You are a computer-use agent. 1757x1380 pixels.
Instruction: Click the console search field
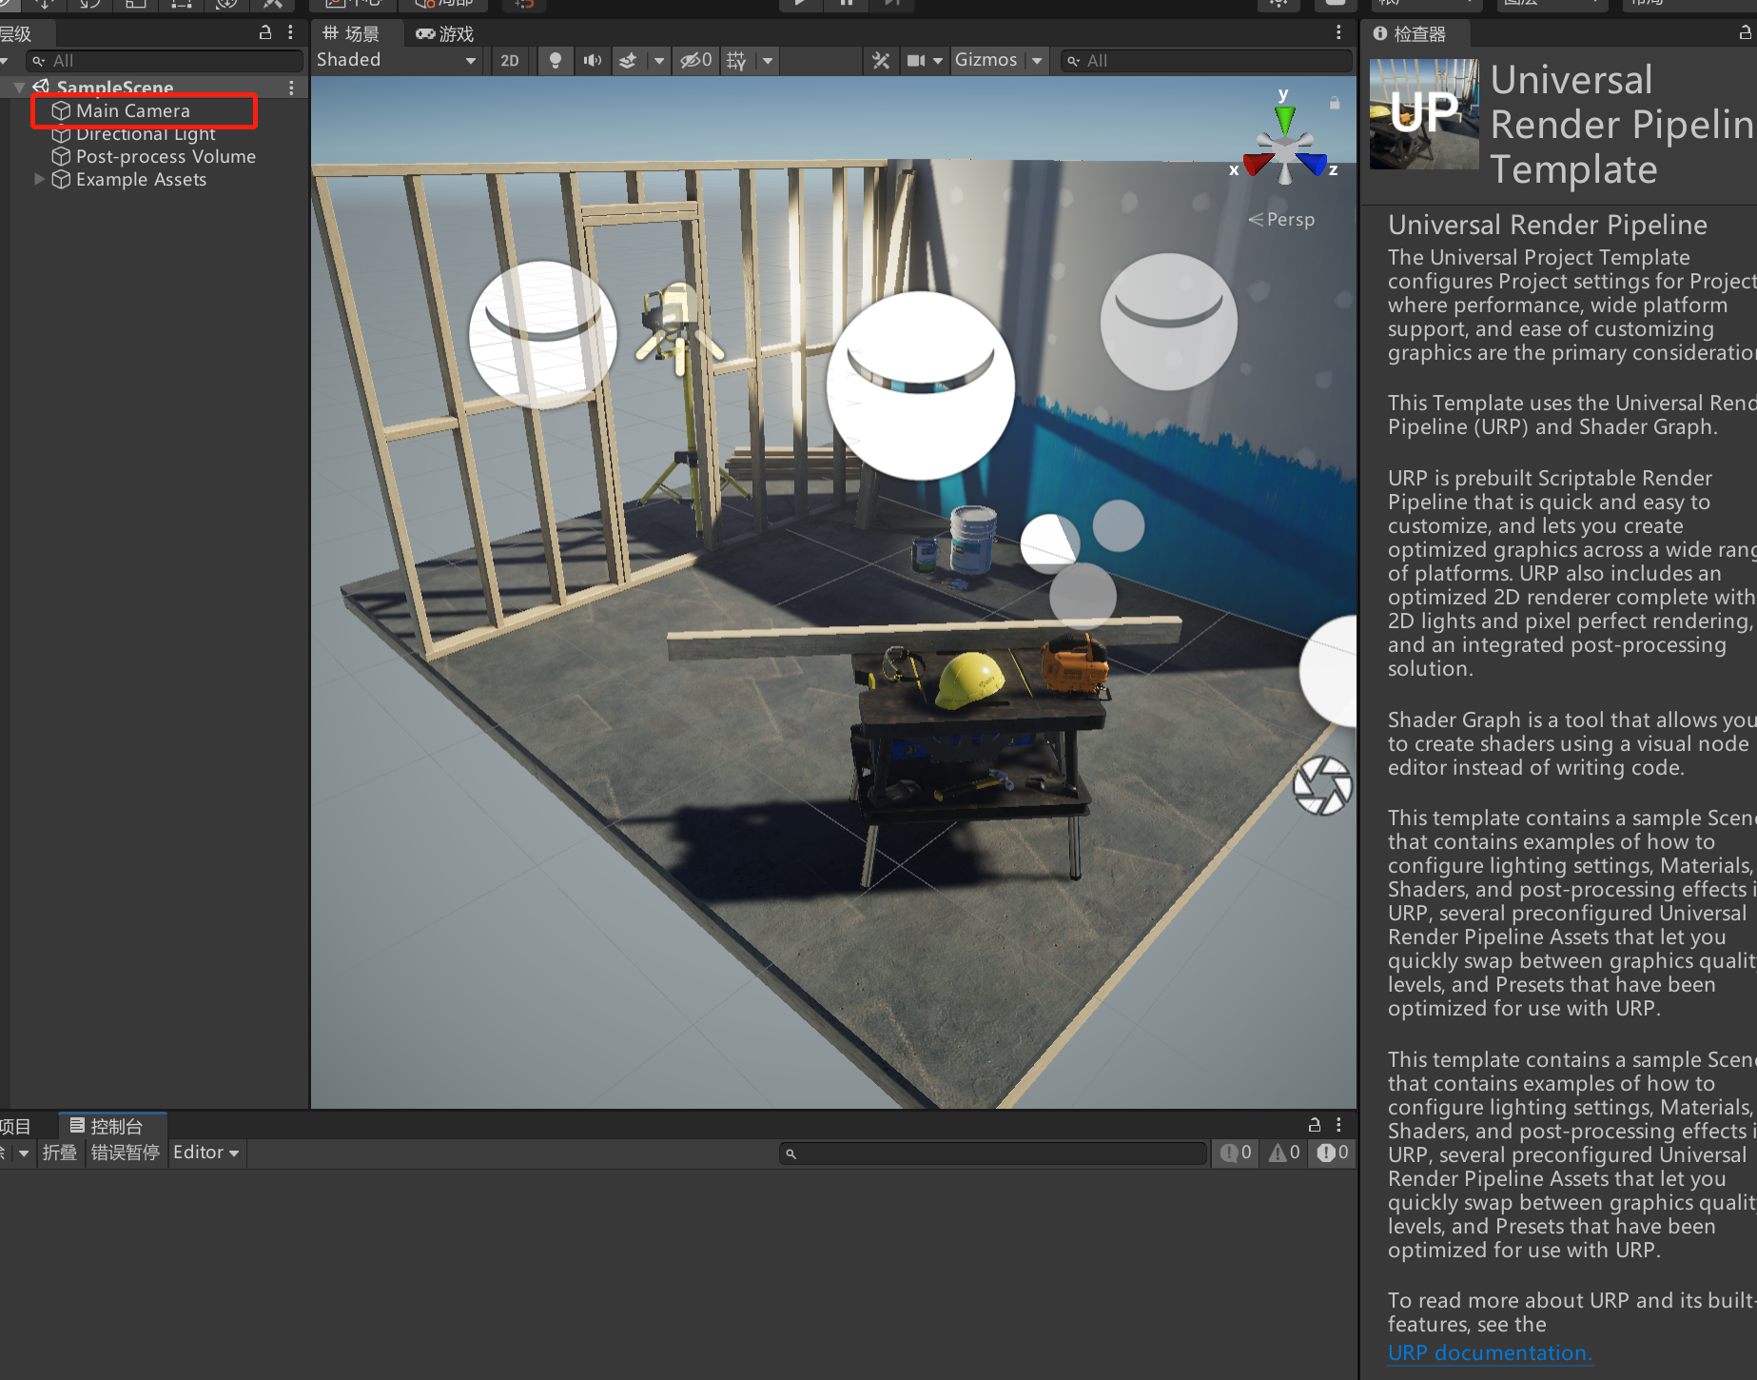(992, 1153)
